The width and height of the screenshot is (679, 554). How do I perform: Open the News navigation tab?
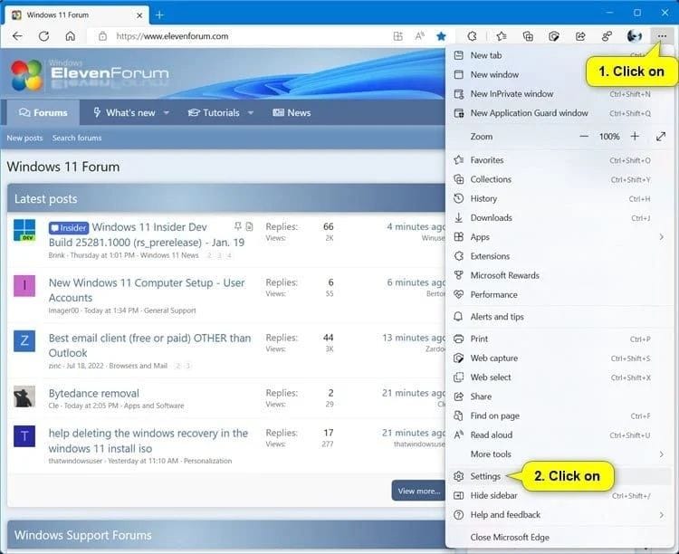tap(292, 112)
